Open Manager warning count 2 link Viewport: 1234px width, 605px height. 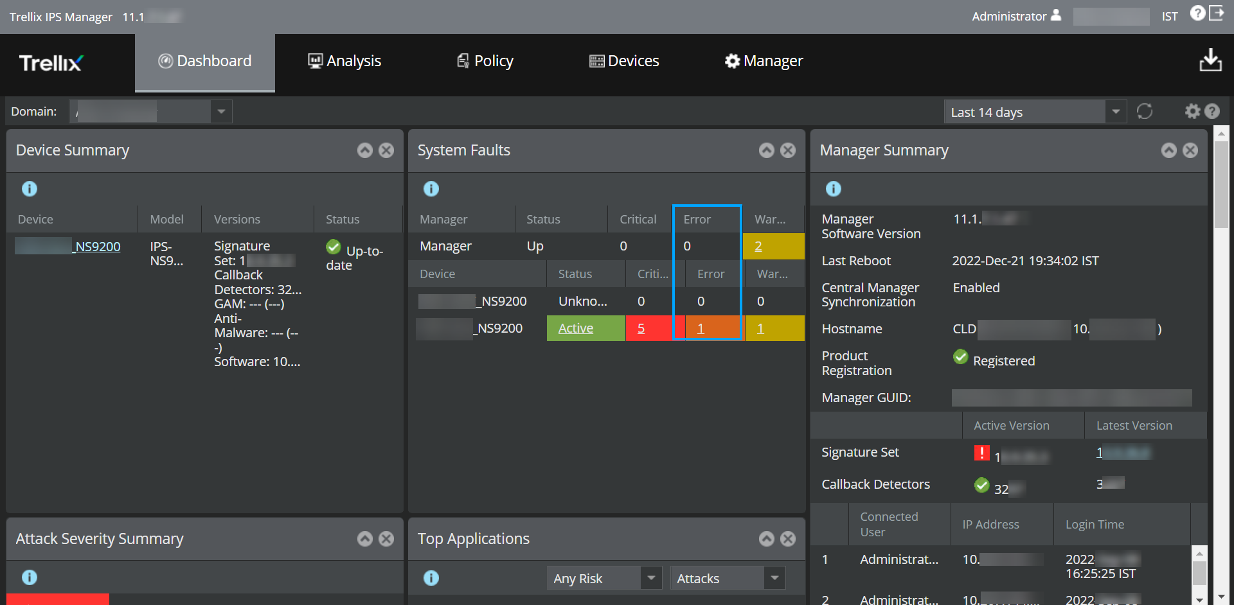758,246
